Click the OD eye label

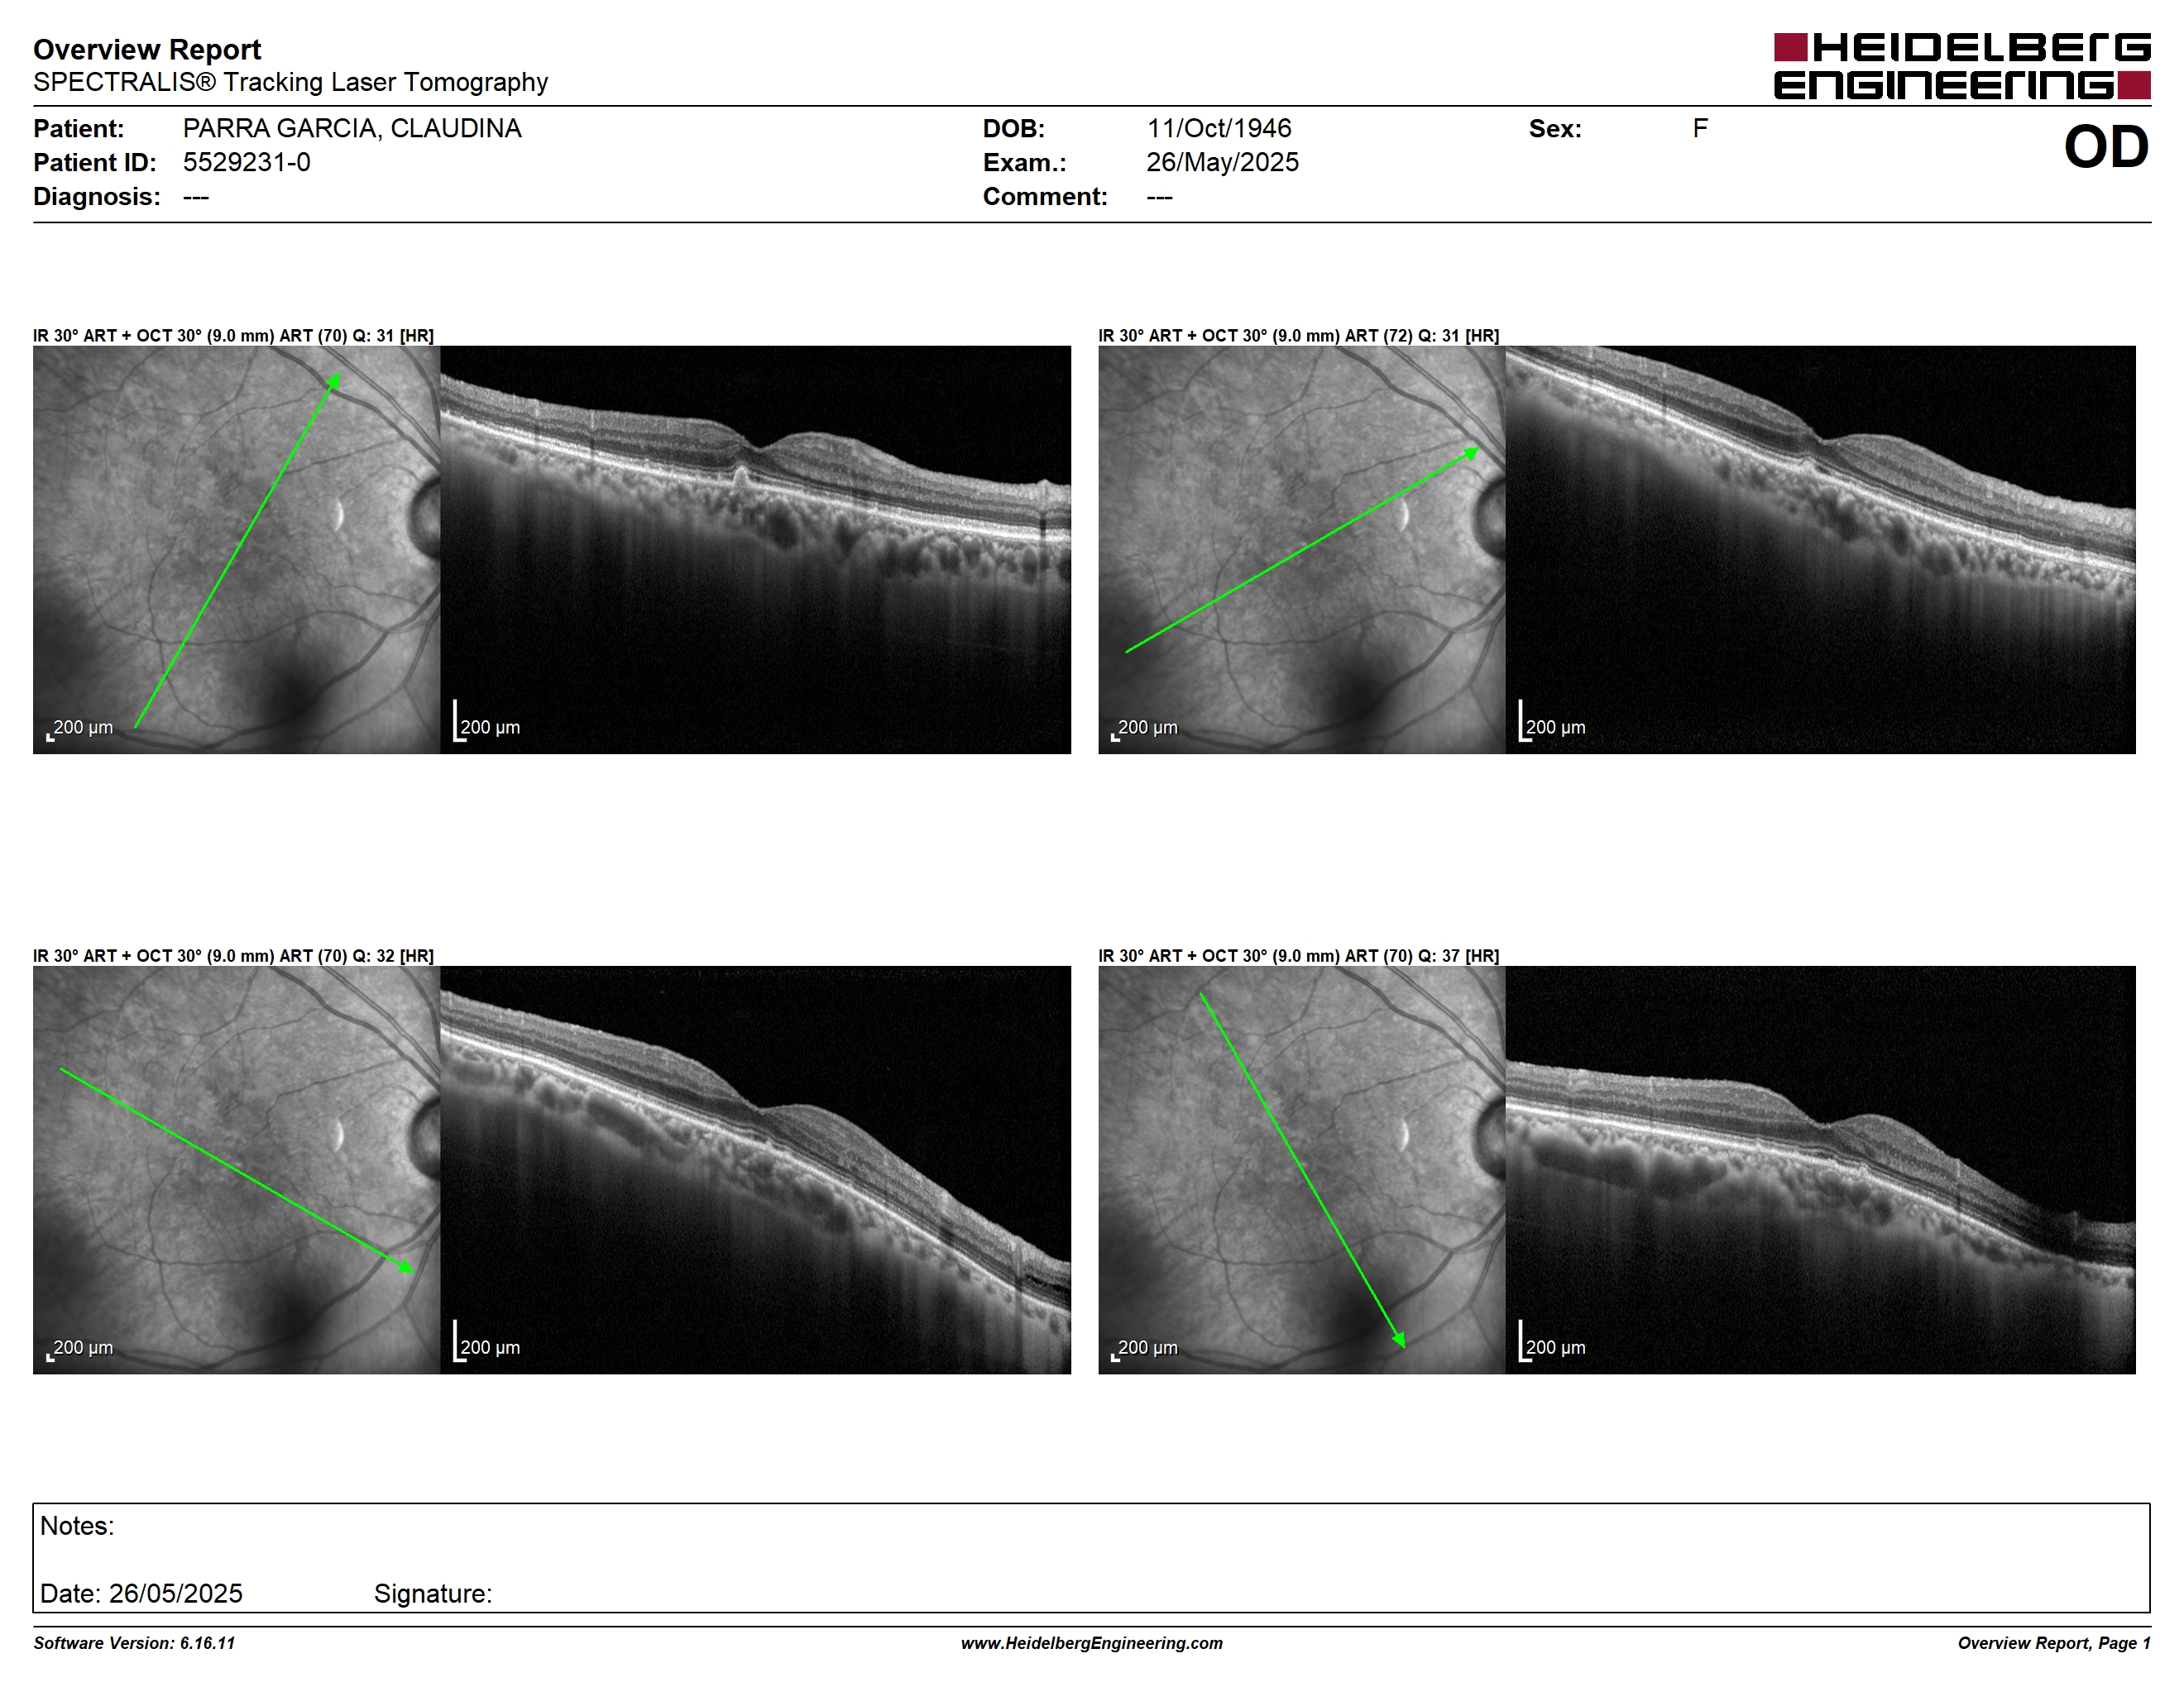[2106, 147]
